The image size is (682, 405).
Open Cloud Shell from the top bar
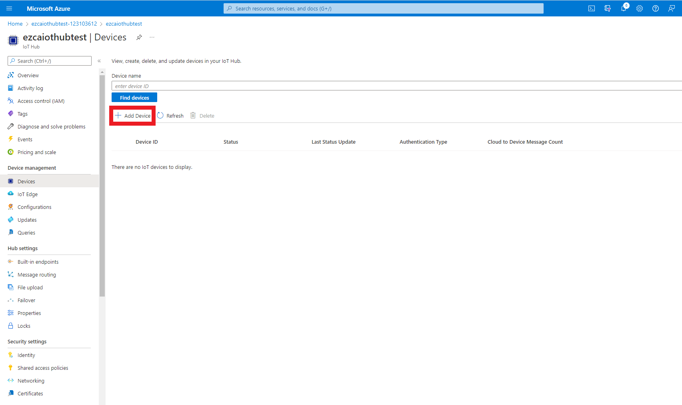point(592,8)
